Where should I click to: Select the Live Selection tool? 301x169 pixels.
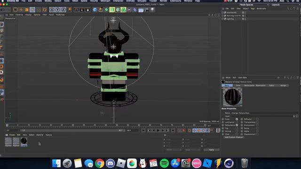pyautogui.click(x=16, y=9)
